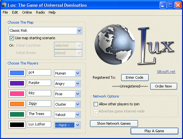Click the Order Now button
The height and width of the screenshot is (139, 183).
pos(164,86)
